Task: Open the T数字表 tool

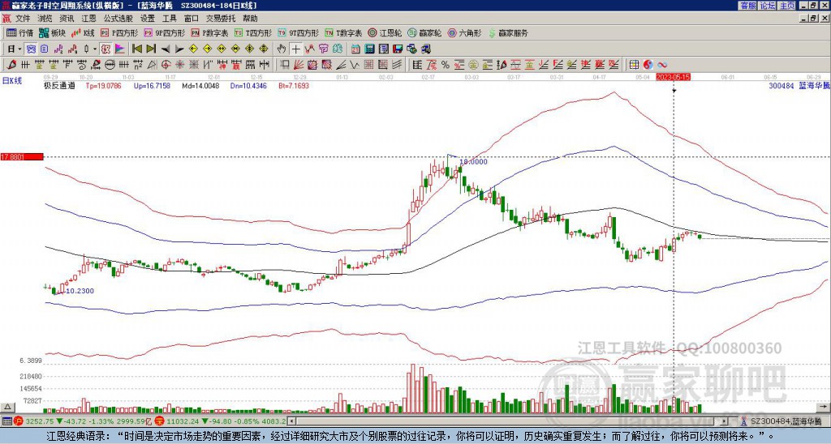Action: [343, 32]
